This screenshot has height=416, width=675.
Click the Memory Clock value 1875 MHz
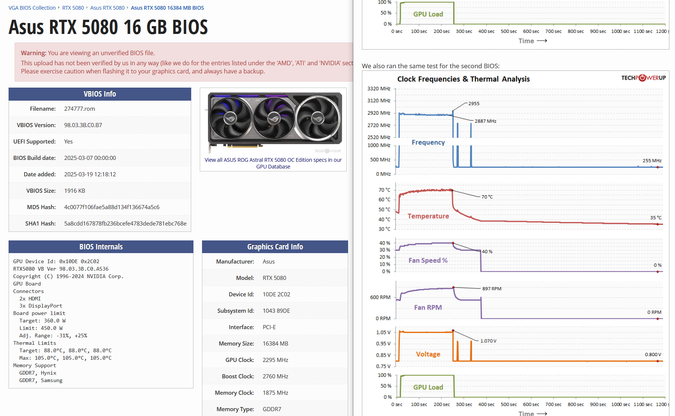point(275,393)
